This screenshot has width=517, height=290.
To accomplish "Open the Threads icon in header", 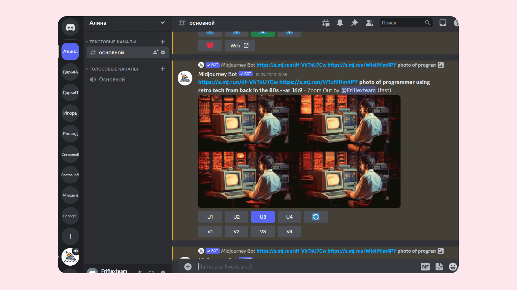I will coord(325,23).
